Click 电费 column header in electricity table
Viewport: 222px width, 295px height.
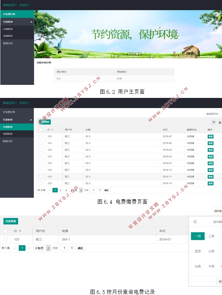[x=65, y=231]
